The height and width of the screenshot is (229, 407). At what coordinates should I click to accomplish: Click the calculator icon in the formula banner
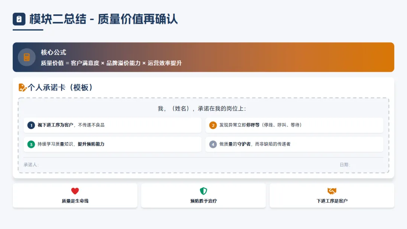[x=27, y=57]
